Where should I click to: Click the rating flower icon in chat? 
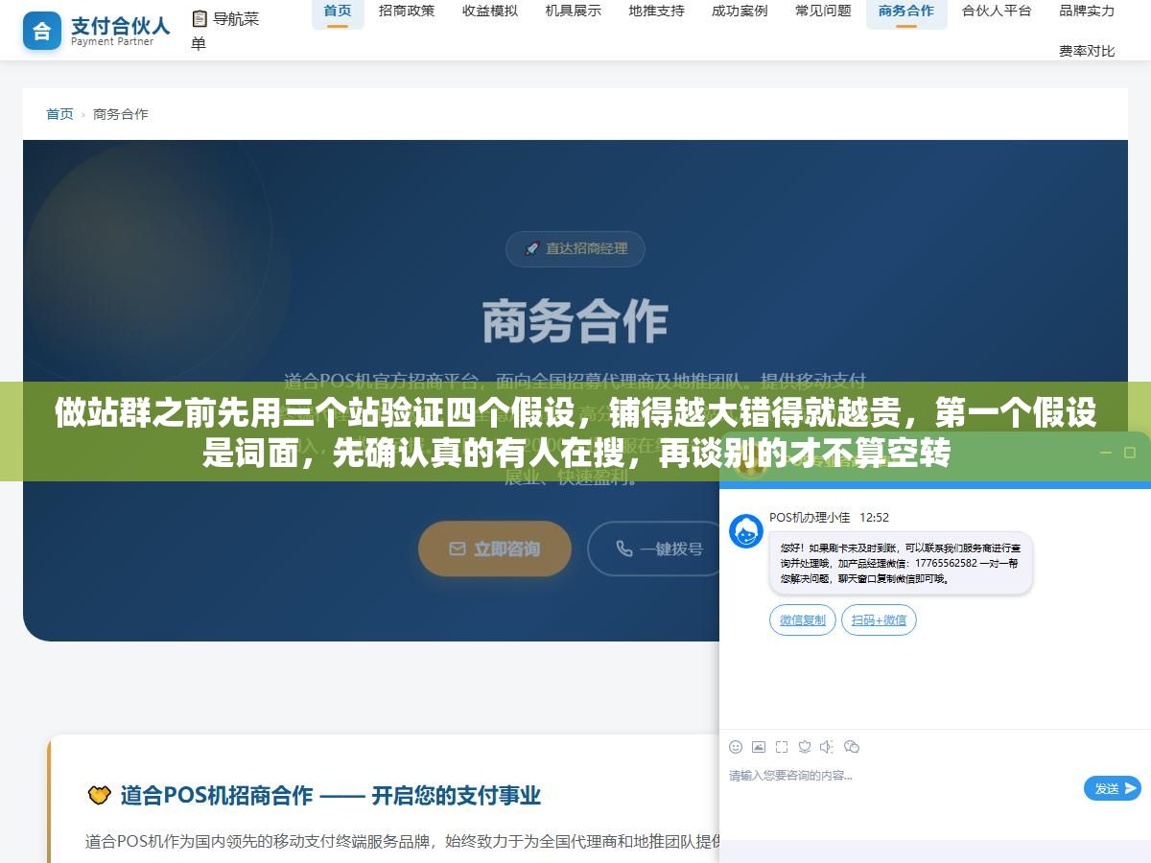click(x=805, y=747)
